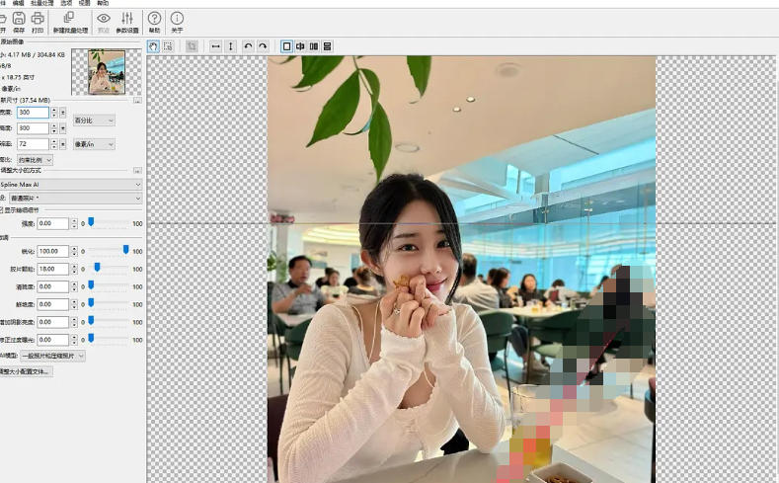This screenshot has width=779, height=483.
Task: Click the Save (保存) toolbar icon
Action: pyautogui.click(x=19, y=22)
